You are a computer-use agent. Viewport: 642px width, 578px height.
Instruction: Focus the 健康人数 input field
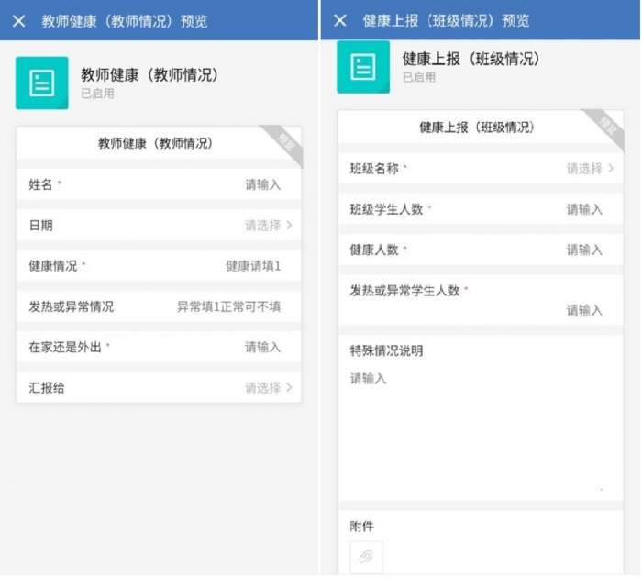tap(584, 250)
